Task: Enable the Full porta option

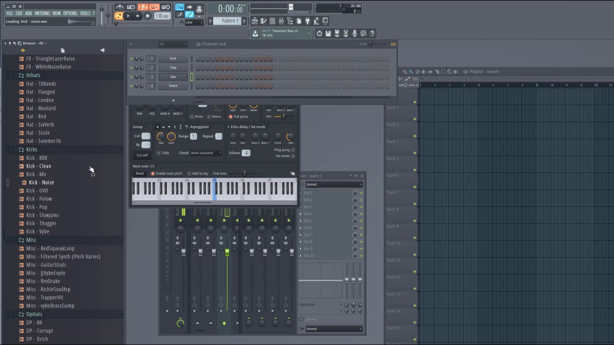Action: 231,116
